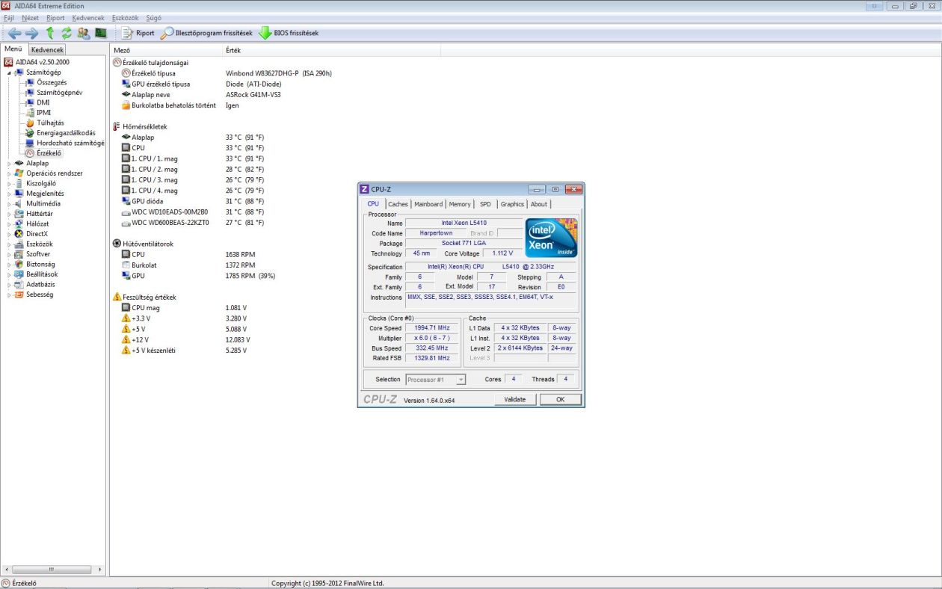The image size is (942, 589).
Task: Open the Energiagazdálkodás page
Action: tap(66, 133)
